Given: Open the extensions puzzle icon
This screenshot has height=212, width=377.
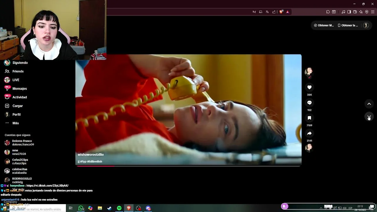Looking at the screenshot, I should tap(328, 12).
